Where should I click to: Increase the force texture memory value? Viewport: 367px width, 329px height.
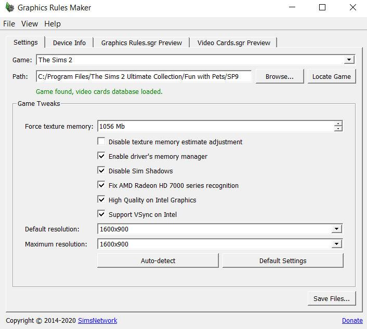pyautogui.click(x=338, y=124)
